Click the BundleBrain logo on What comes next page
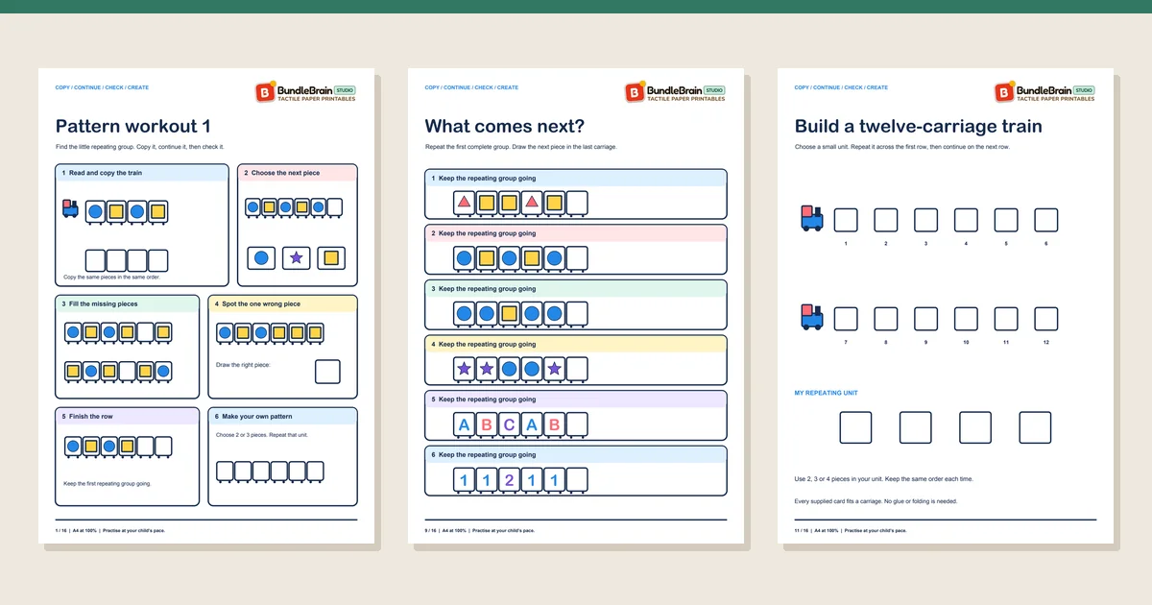The image size is (1152, 605). (675, 92)
